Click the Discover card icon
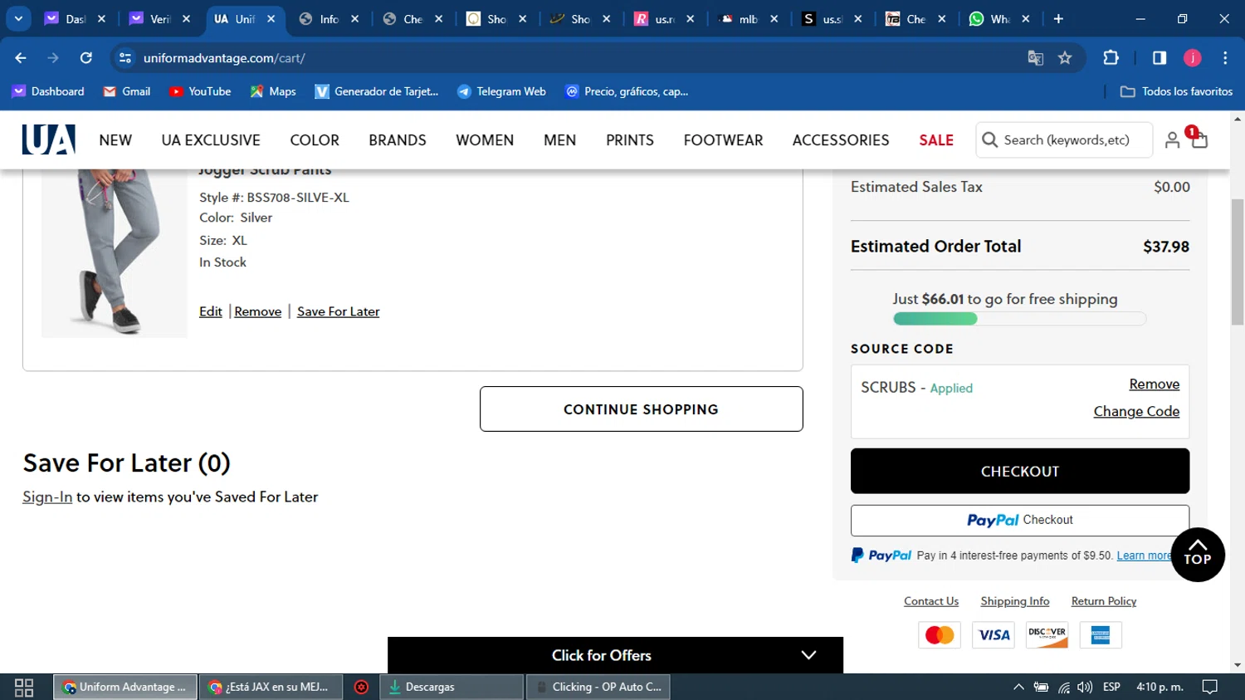 click(x=1047, y=635)
